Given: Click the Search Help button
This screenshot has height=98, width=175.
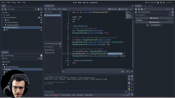Looking at the screenshot, I should tap(123, 9).
